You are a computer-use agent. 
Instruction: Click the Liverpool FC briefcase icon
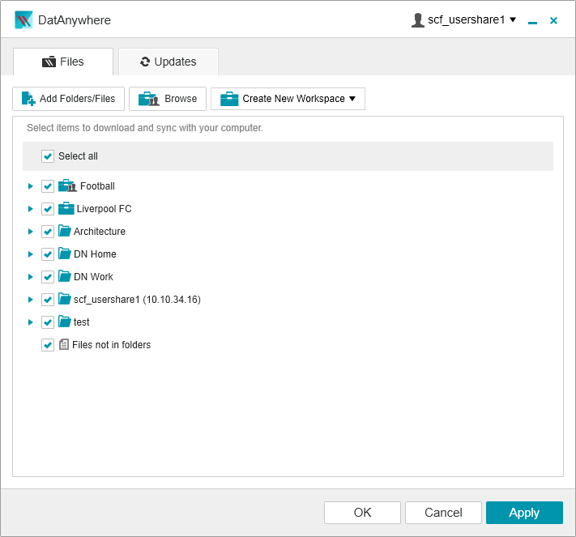click(x=66, y=209)
